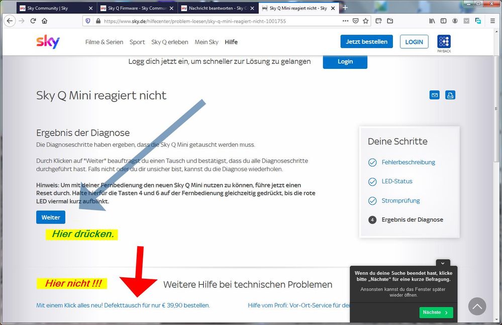Close the Nachricht beantworten tab
The image size is (502, 325).
coord(252,9)
